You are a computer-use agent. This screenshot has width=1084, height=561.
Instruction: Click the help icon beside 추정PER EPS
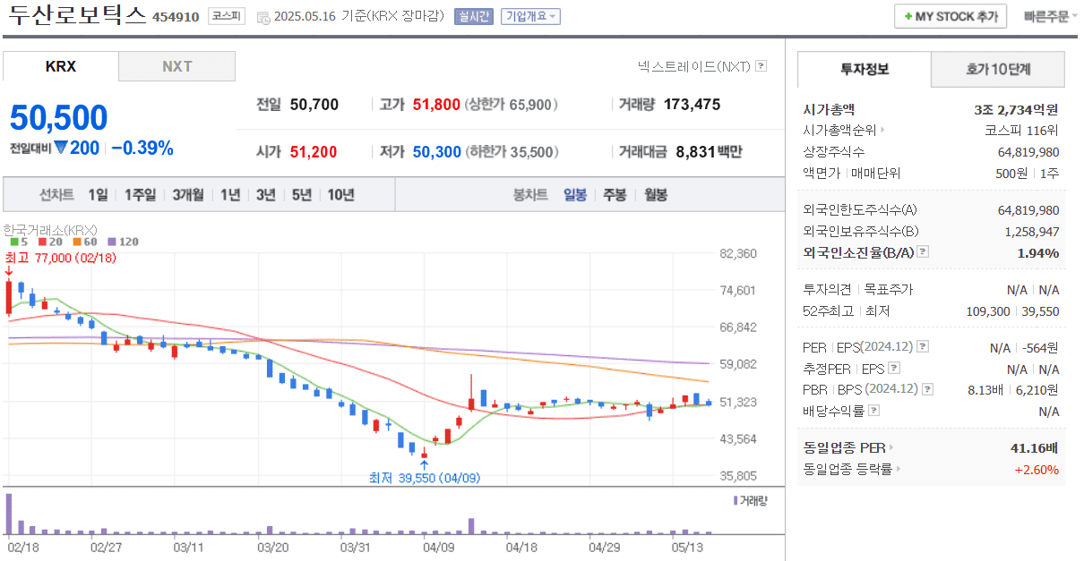894,369
